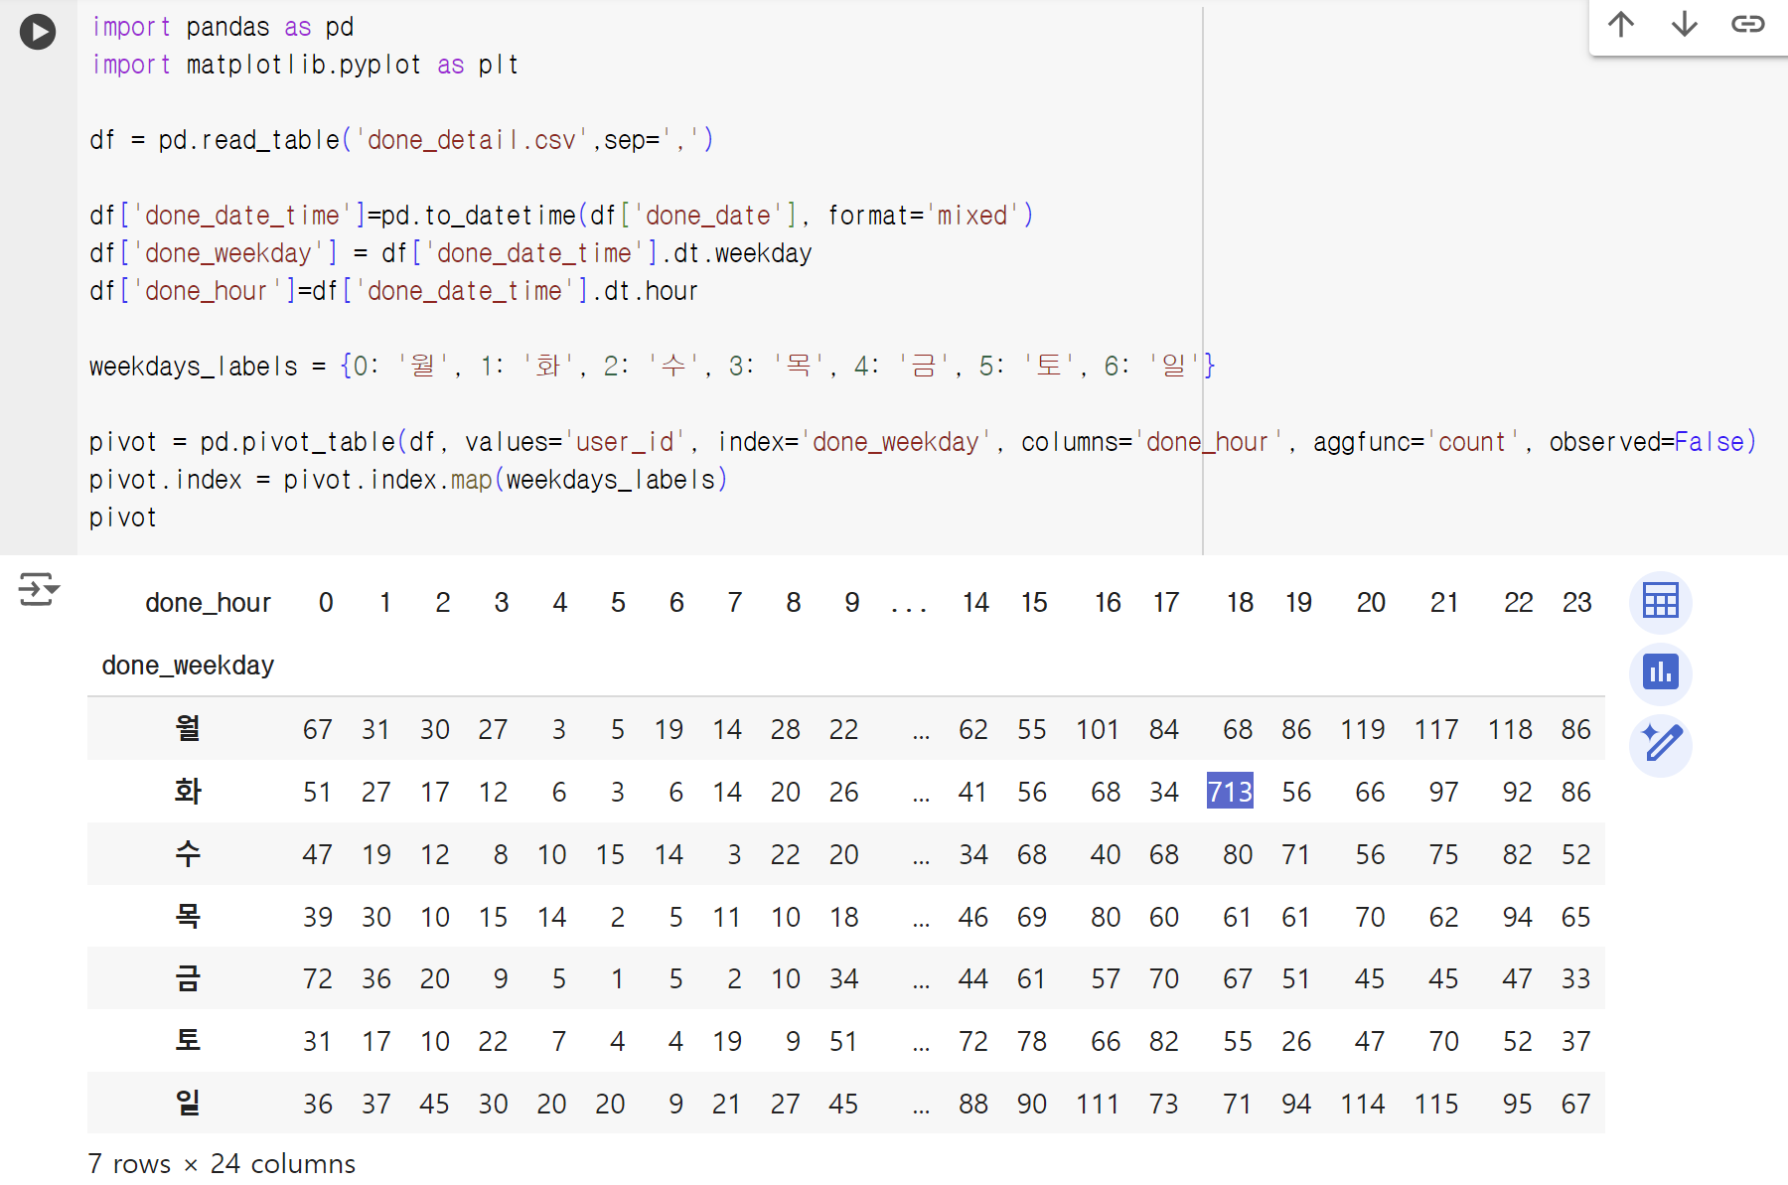
Task: Select the 화 row label
Action: click(188, 792)
